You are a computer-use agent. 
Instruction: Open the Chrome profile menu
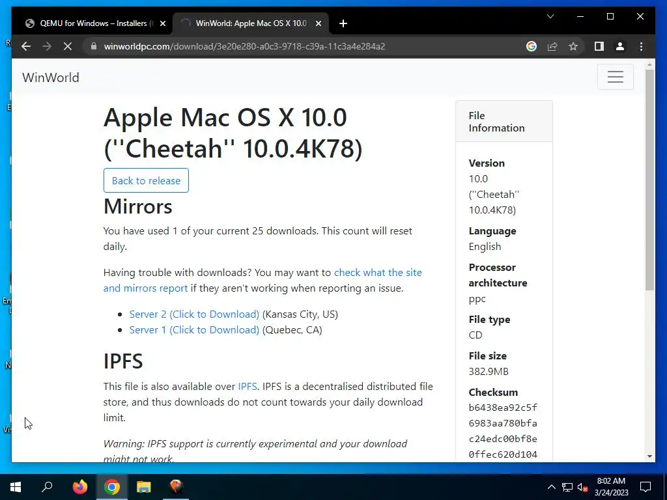click(620, 46)
